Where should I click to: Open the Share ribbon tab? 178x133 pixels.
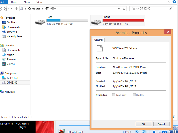tap(27, 2)
